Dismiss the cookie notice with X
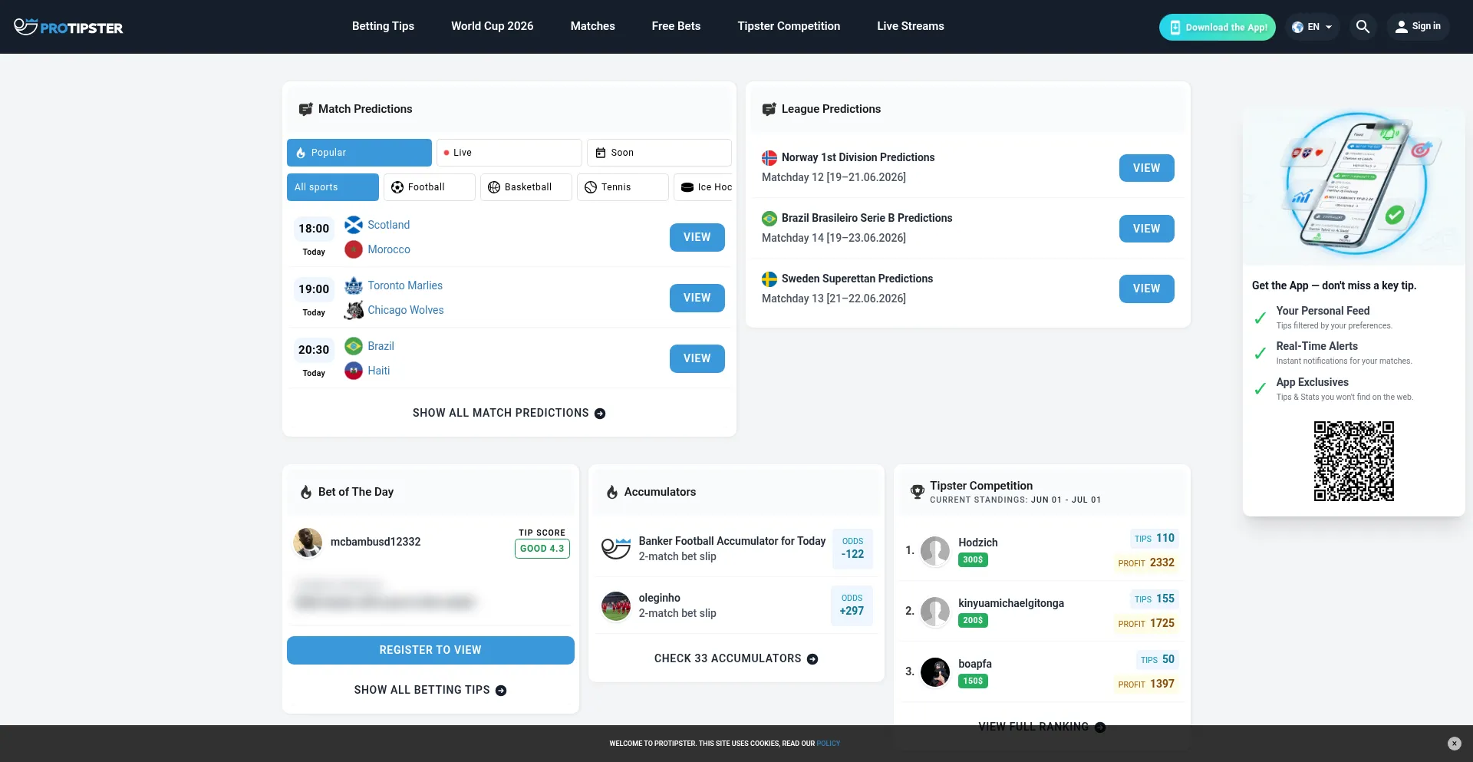1473x762 pixels. [x=1454, y=744]
